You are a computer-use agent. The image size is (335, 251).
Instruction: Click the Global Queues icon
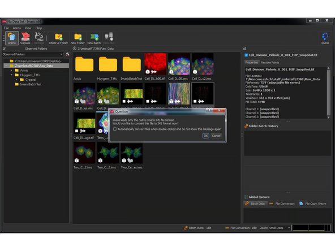click(x=246, y=197)
